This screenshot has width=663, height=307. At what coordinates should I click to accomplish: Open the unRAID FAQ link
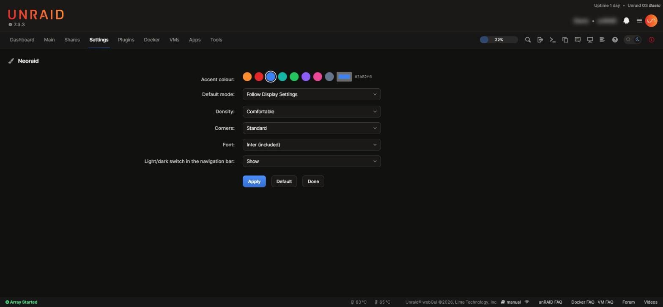(x=550, y=302)
